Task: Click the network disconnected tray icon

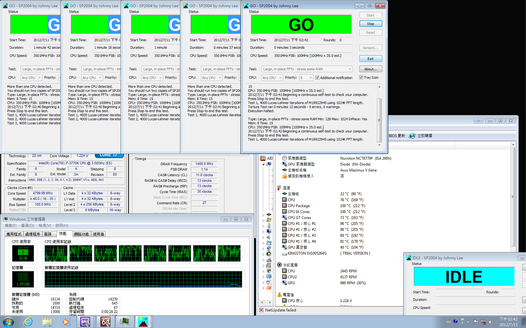Action: coord(483,322)
